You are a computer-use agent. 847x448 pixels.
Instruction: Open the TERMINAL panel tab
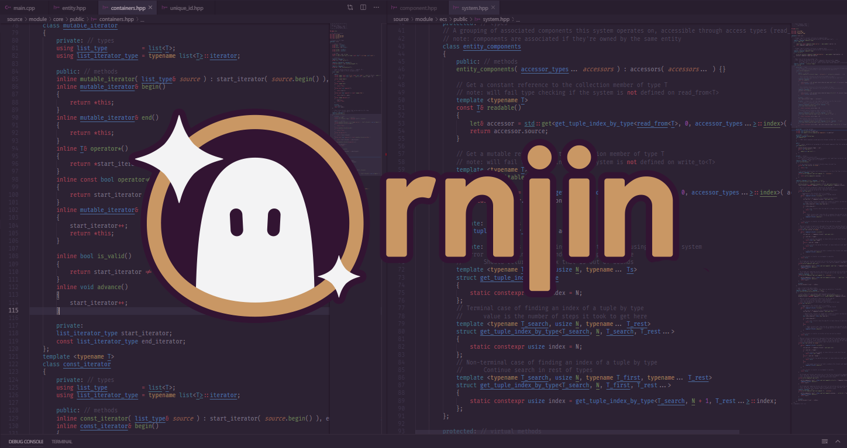click(x=62, y=442)
